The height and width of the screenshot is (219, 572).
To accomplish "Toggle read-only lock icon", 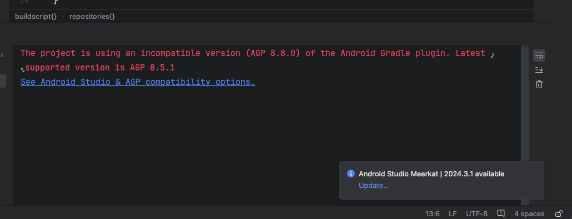I will (x=558, y=213).
